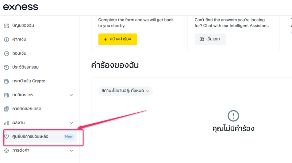
Task: Go to ประวัติธุรกรรม in the sidebar
Action: (25, 67)
